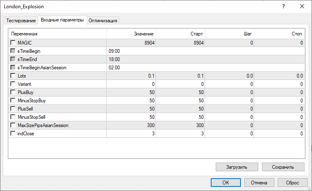Select the Lots value cell 0.1
The image size is (312, 191).
(131, 76)
